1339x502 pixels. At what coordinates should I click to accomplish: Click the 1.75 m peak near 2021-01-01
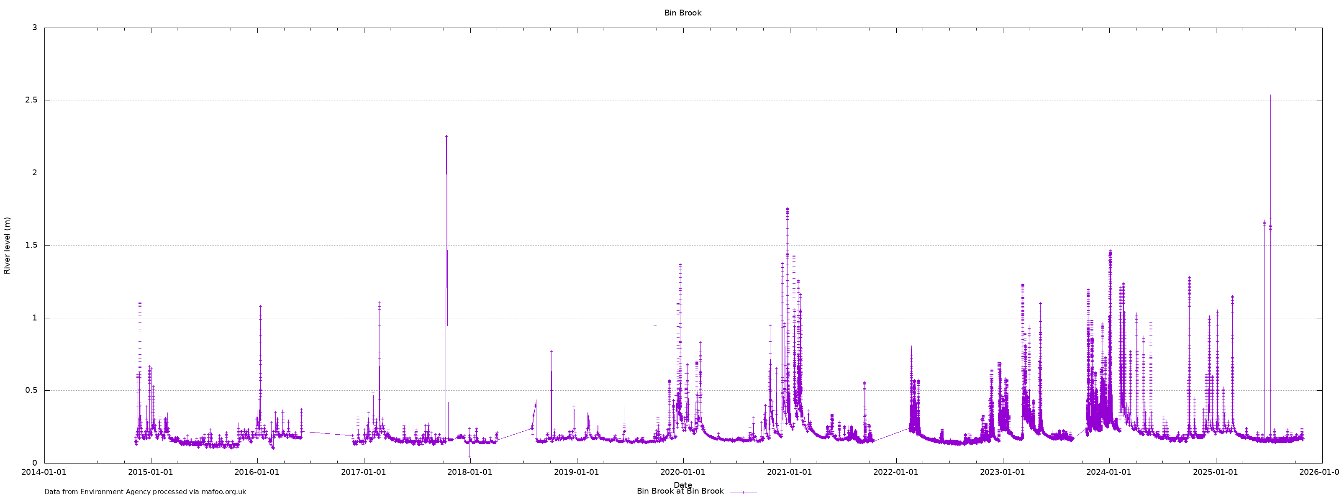pyautogui.click(x=787, y=209)
